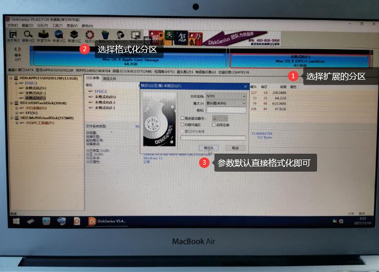The height and width of the screenshot is (272, 379).
Task: Open the Partition (分区) menu
Action: coord(42,25)
